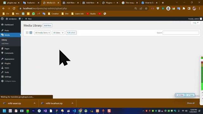Open XAMPP from the taskbar

tap(97, 111)
